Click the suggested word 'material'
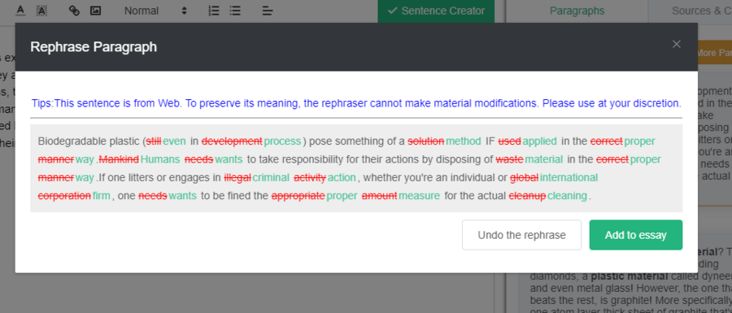 (x=543, y=159)
